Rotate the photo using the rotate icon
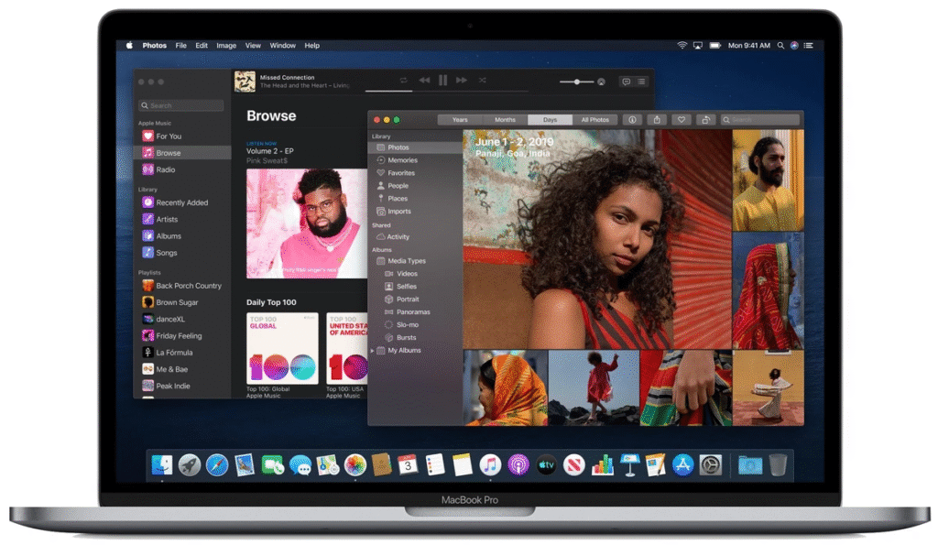 pos(704,120)
